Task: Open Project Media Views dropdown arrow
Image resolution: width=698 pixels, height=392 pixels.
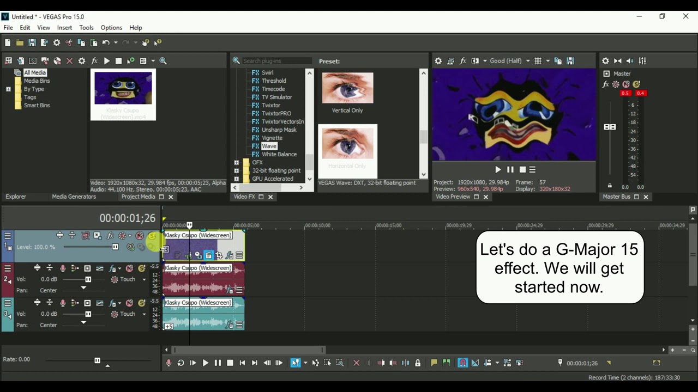Action: pos(153,61)
